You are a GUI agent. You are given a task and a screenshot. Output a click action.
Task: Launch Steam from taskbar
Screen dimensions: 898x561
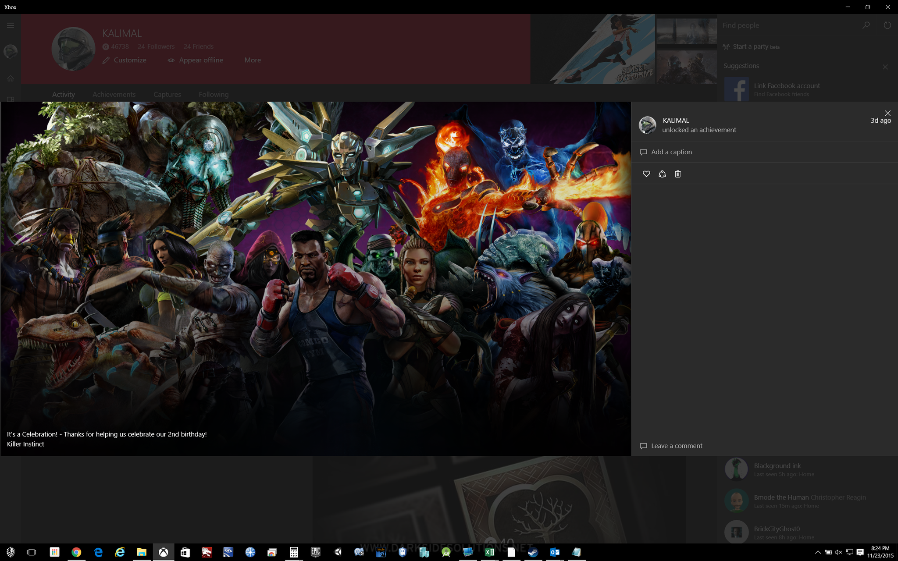tap(533, 552)
